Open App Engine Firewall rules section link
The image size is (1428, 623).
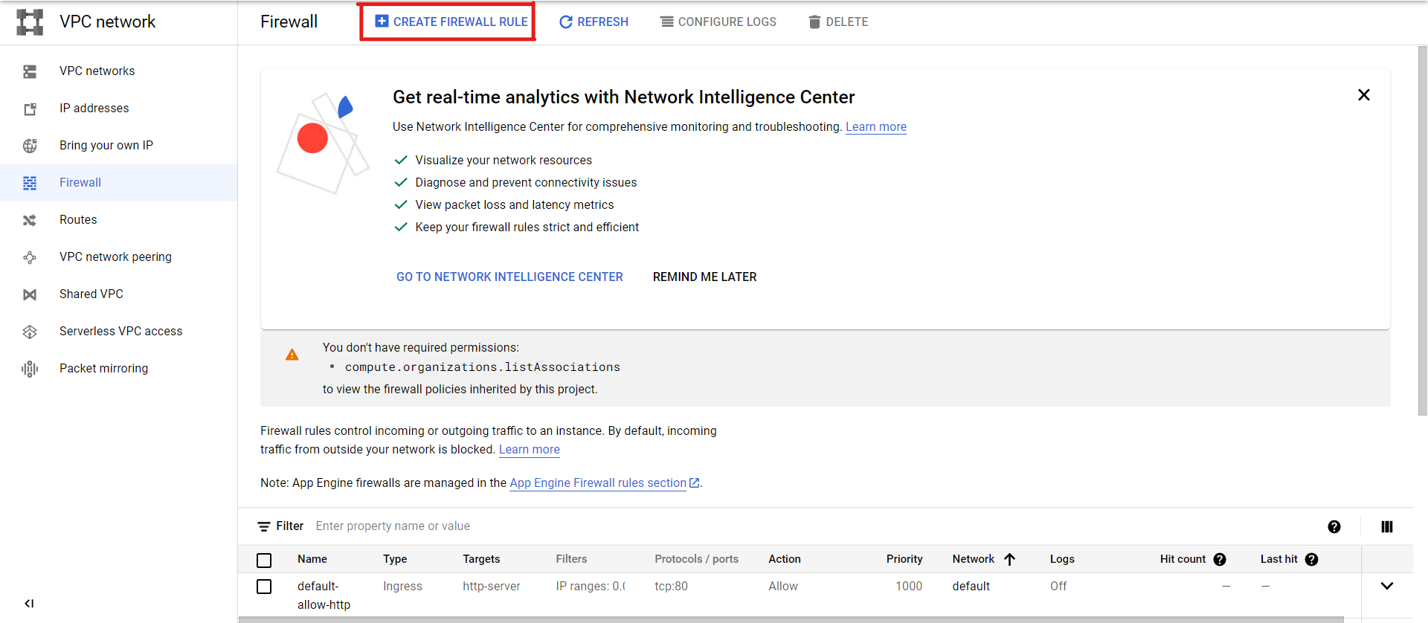click(598, 482)
